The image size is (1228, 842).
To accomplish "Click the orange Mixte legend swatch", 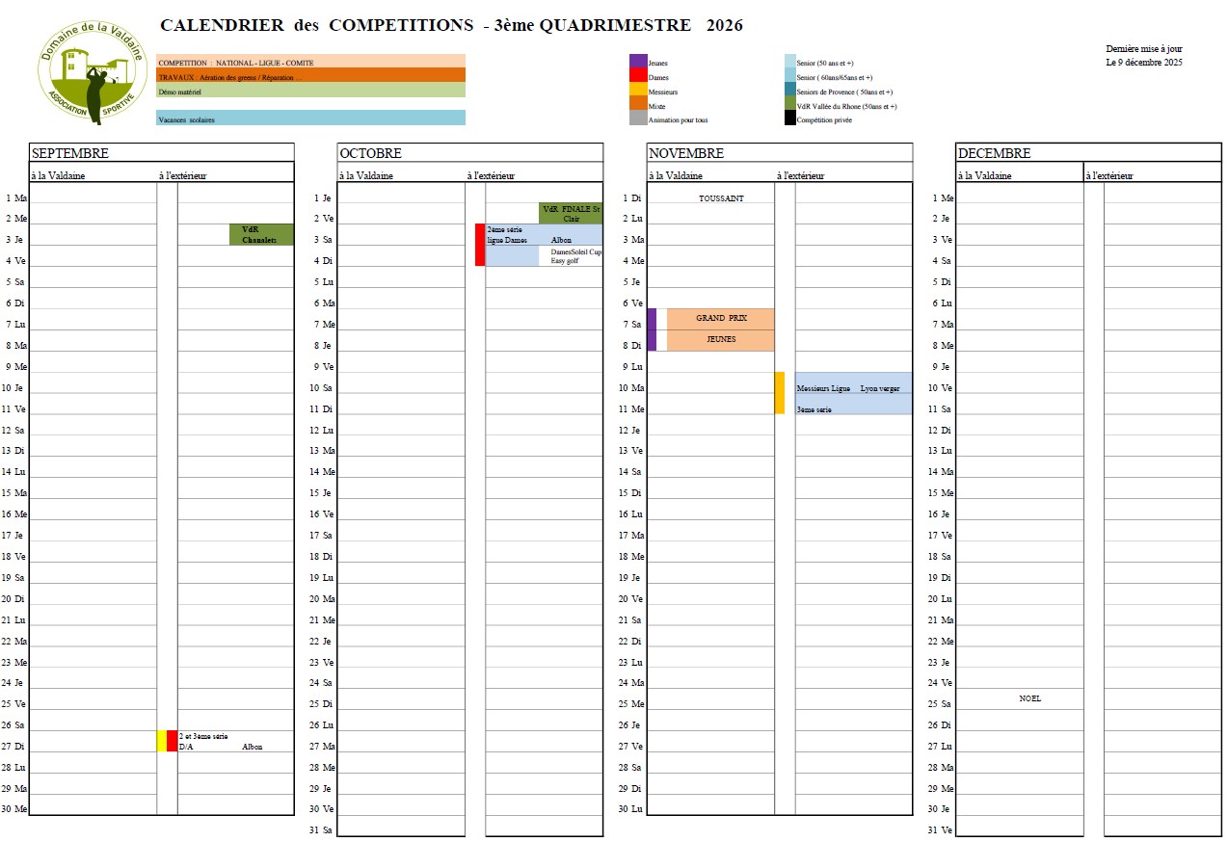I will [x=638, y=105].
